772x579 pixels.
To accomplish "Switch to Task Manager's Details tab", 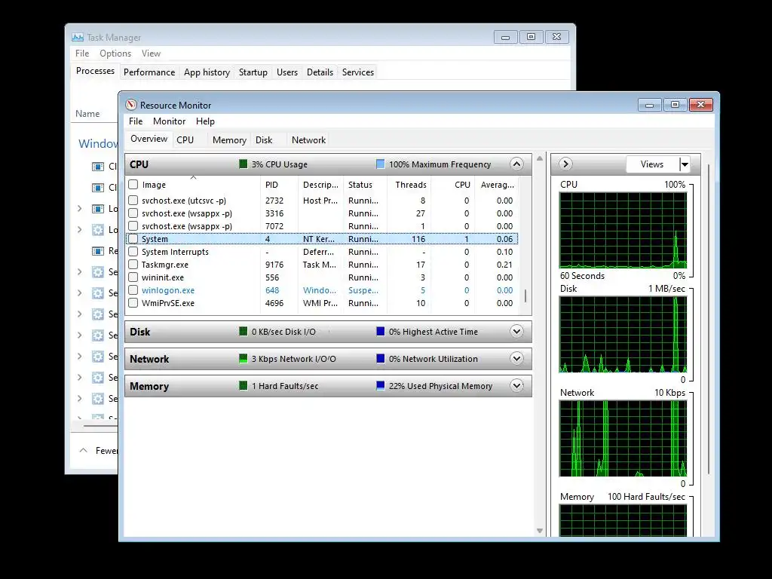I will [x=320, y=72].
